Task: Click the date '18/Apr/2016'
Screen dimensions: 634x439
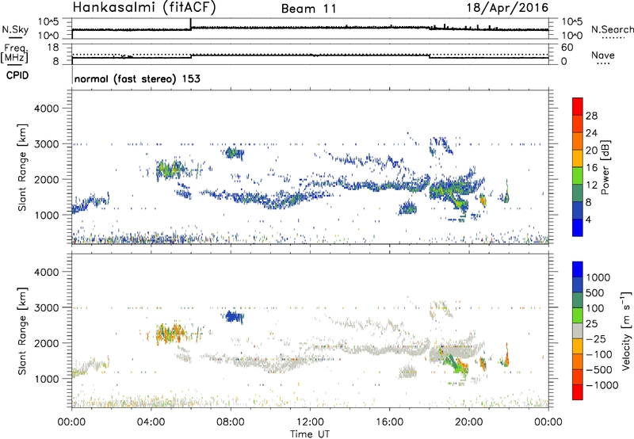Action: [x=507, y=8]
